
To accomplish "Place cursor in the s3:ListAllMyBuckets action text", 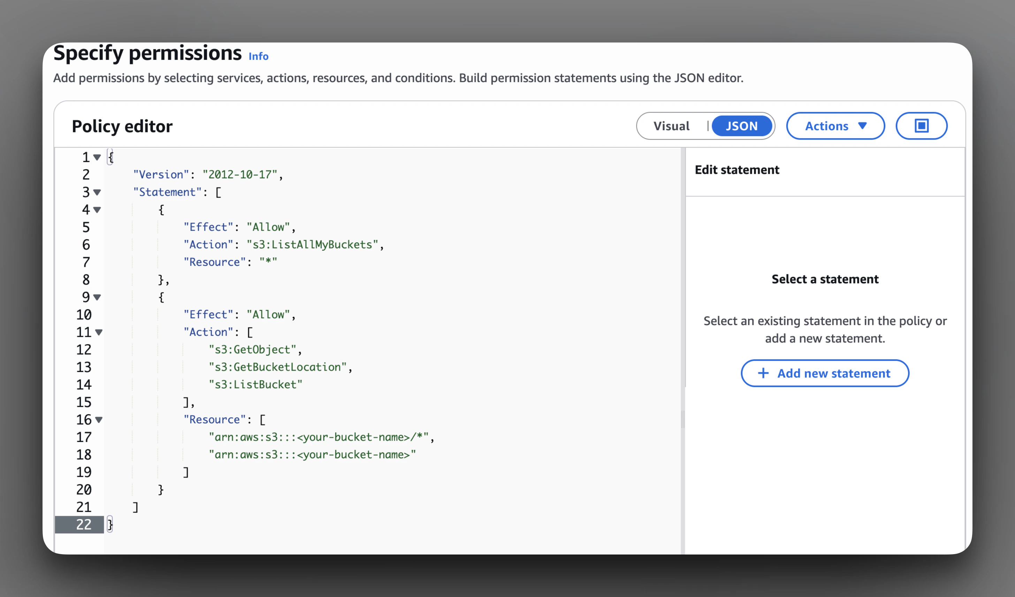I will pos(312,245).
